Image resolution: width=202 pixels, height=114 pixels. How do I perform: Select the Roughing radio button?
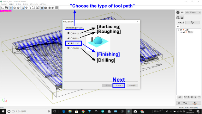point(72,38)
